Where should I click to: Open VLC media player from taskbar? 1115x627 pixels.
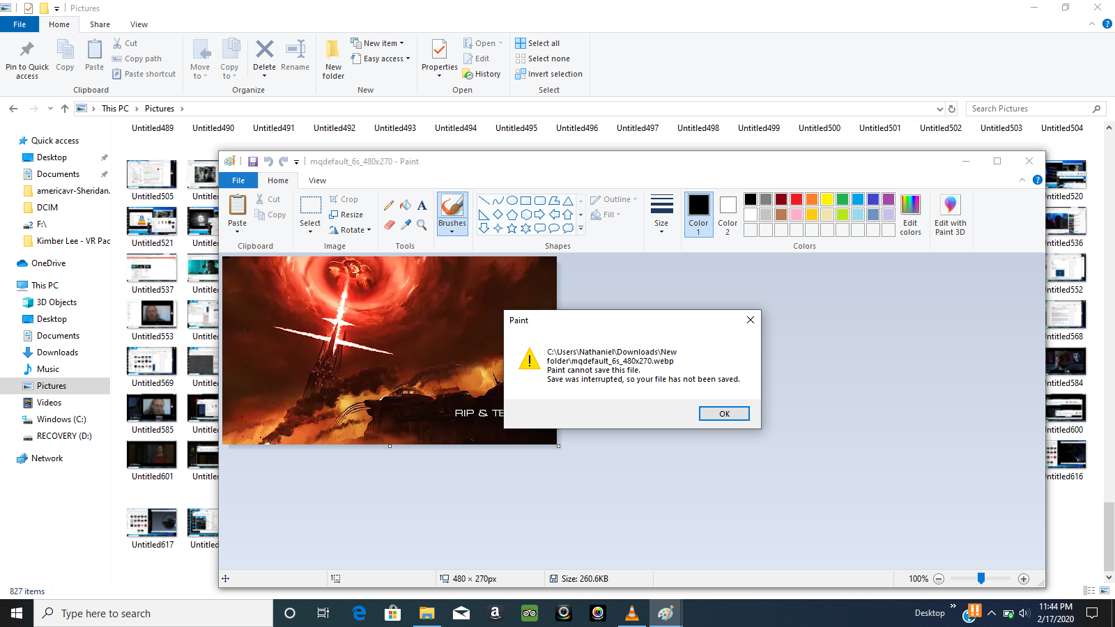click(632, 613)
